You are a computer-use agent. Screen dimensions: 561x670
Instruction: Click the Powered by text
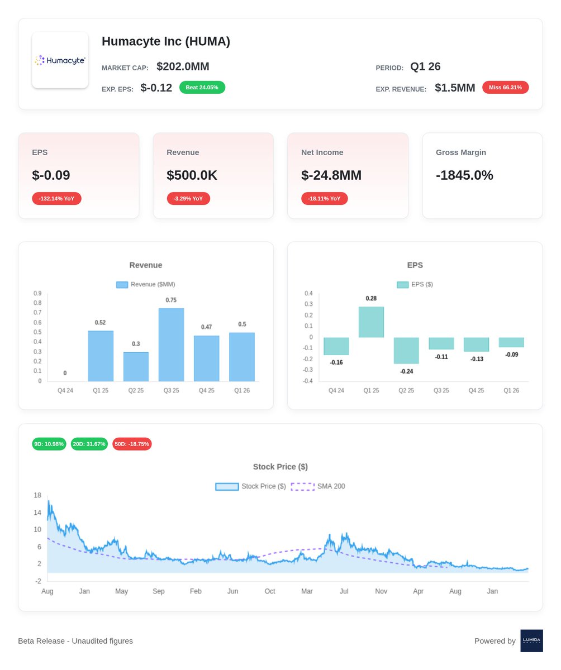point(495,641)
